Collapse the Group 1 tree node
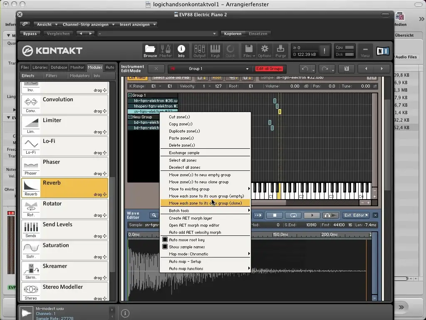The height and width of the screenshot is (320, 426). 130,95
